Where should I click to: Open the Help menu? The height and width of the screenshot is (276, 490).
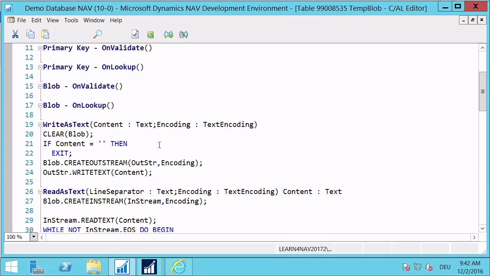[116, 20]
